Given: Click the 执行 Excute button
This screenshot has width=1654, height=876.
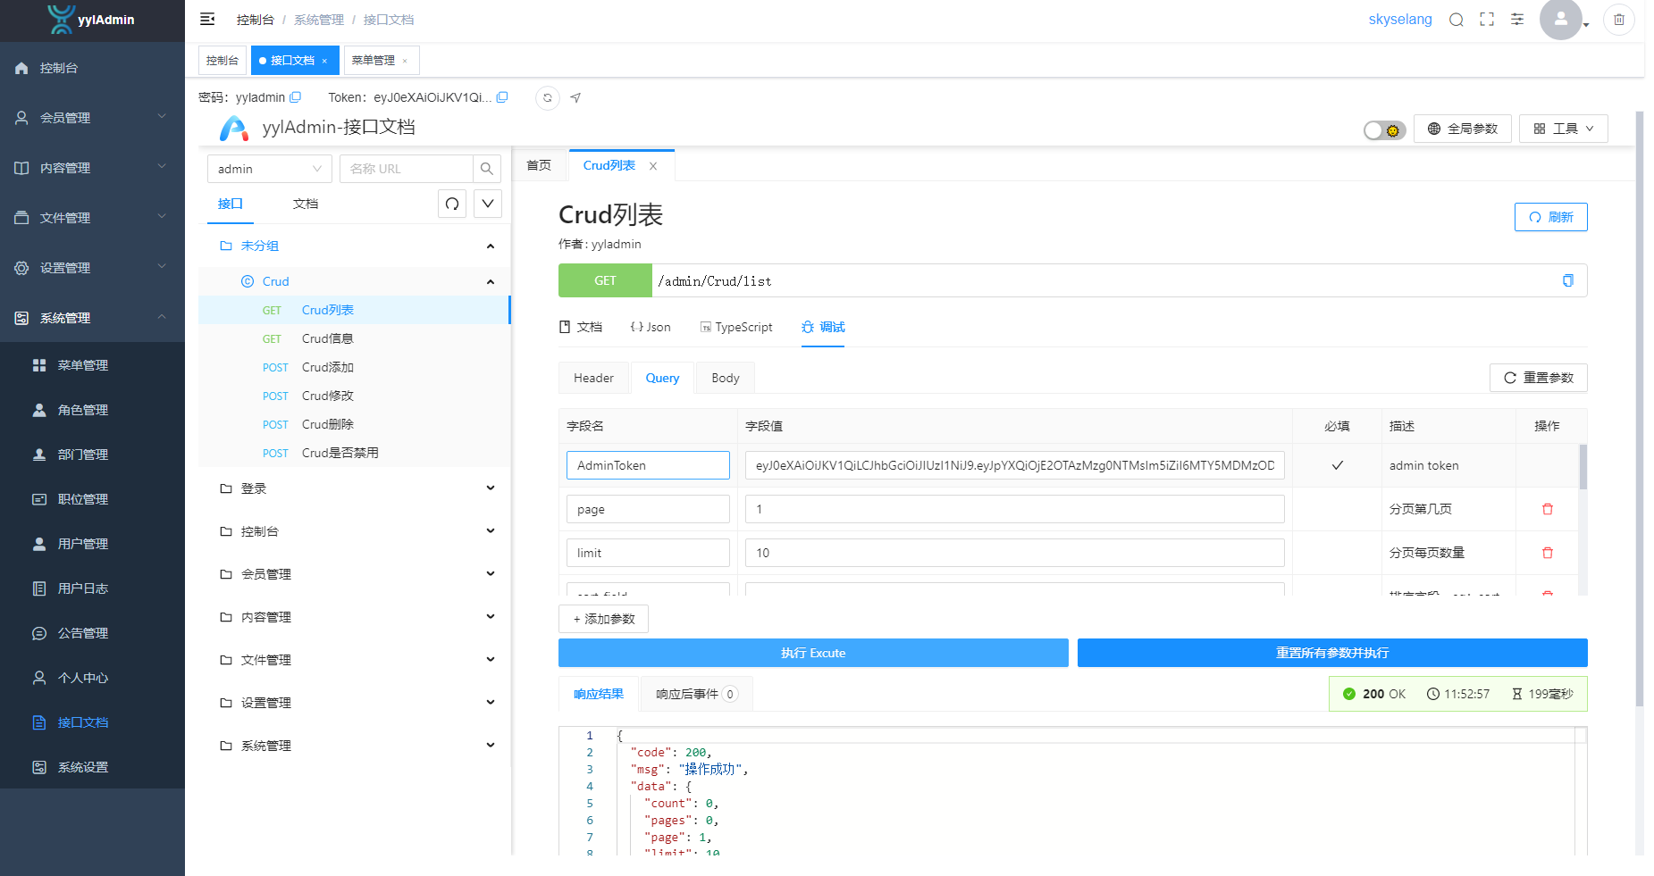Looking at the screenshot, I should click(812, 653).
